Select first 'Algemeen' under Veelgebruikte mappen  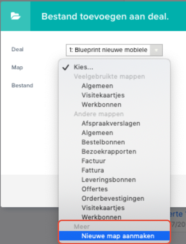point(114,86)
